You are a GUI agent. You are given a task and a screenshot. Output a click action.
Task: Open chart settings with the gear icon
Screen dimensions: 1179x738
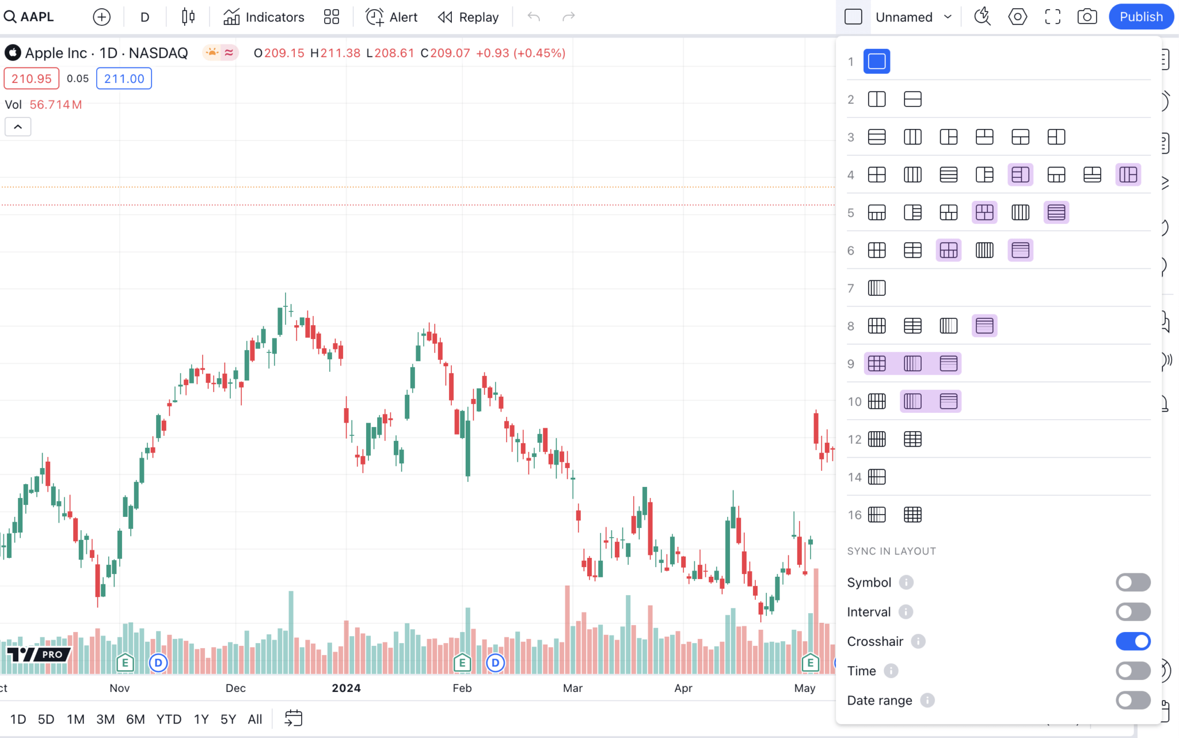tap(1017, 16)
